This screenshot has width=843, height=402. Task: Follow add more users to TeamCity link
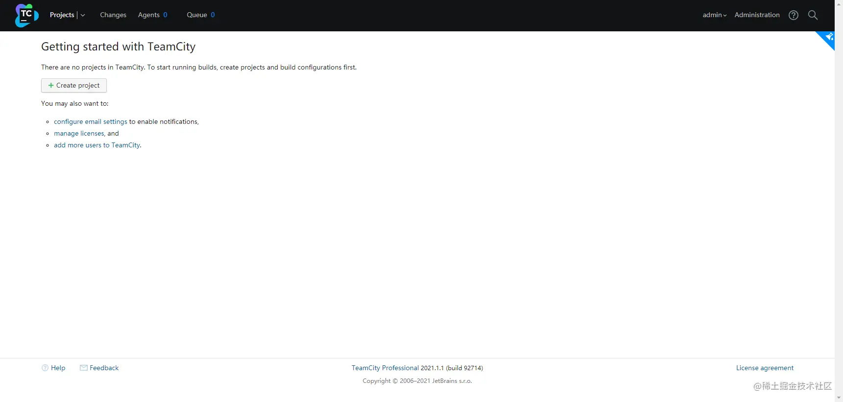pos(97,145)
